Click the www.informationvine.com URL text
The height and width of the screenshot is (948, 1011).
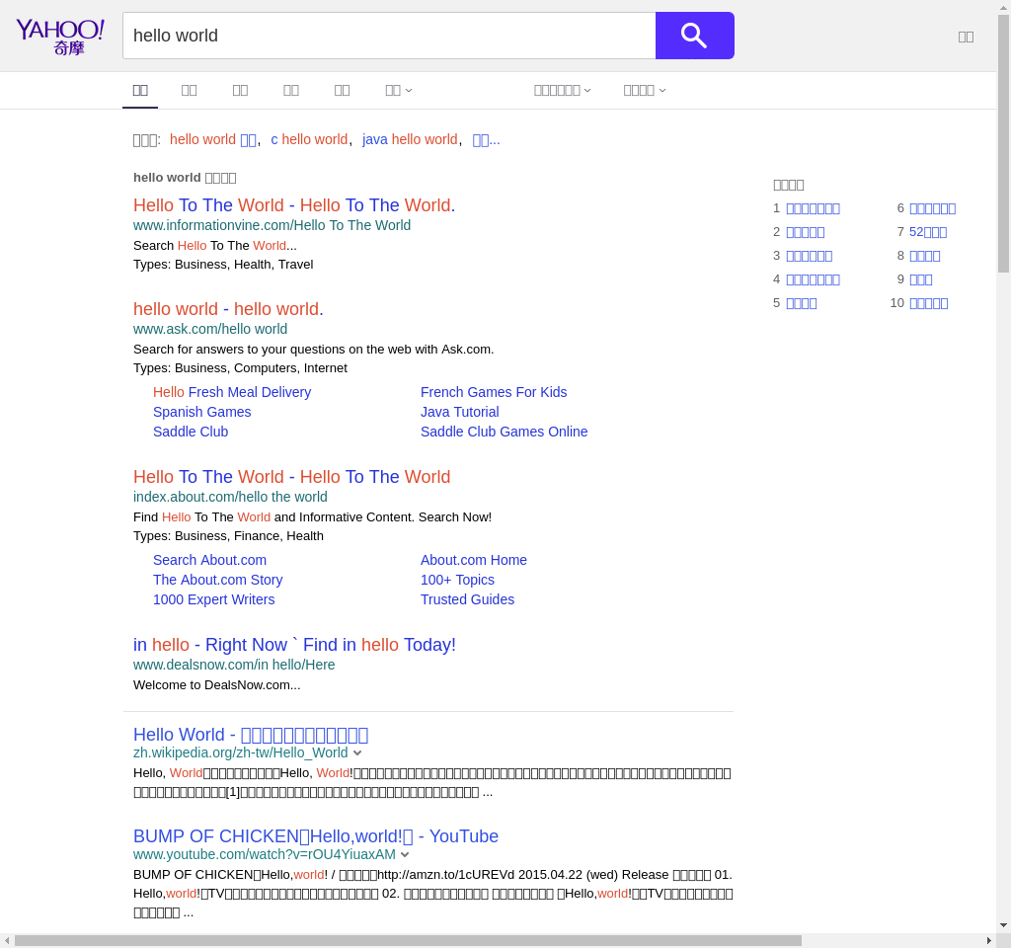coord(272,225)
